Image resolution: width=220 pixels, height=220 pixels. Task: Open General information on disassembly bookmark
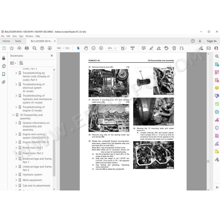tap(36, 126)
